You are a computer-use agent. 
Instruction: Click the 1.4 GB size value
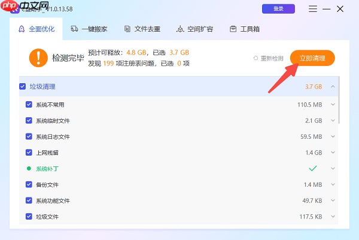(314, 153)
